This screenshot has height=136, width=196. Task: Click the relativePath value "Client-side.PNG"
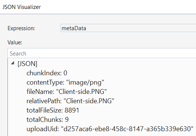tap(89, 101)
